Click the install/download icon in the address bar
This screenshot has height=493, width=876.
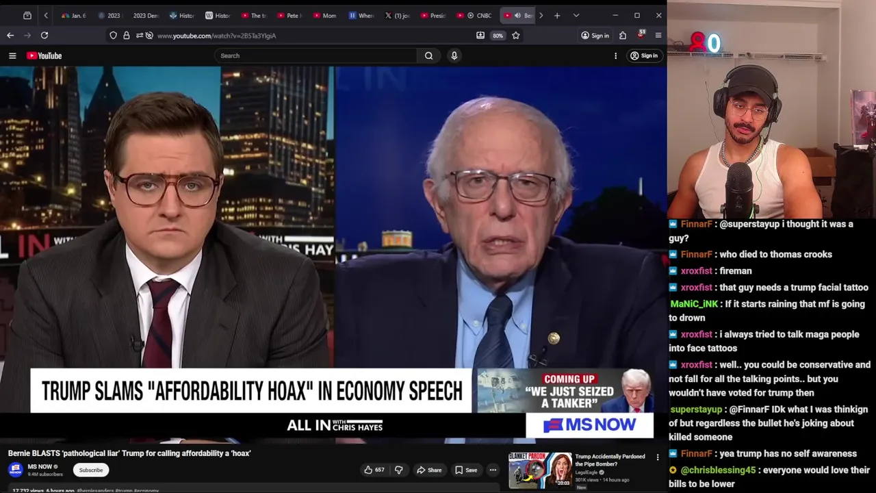pyautogui.click(x=480, y=36)
